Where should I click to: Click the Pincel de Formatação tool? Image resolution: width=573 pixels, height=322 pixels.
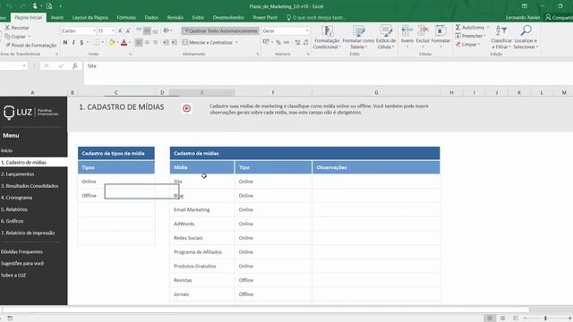coord(30,46)
